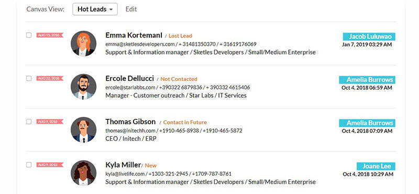Click Ercole Dellucci's bearded avatar
Screen dimensions: 419x194
click(x=83, y=87)
